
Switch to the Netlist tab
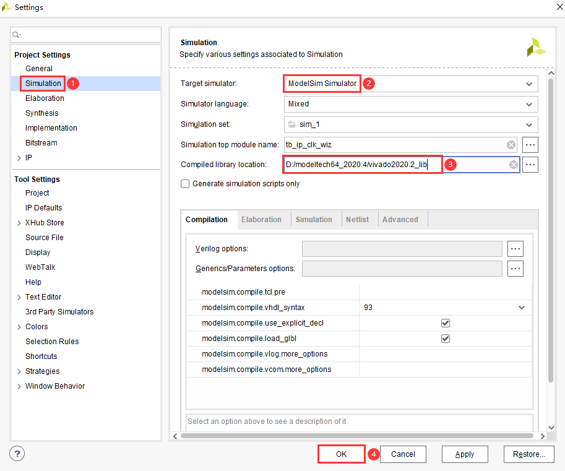358,220
